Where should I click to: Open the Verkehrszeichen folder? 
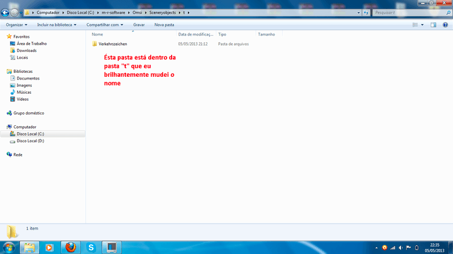112,43
